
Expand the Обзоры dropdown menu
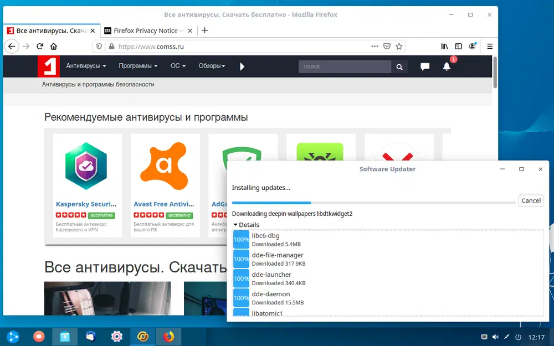pyautogui.click(x=212, y=66)
